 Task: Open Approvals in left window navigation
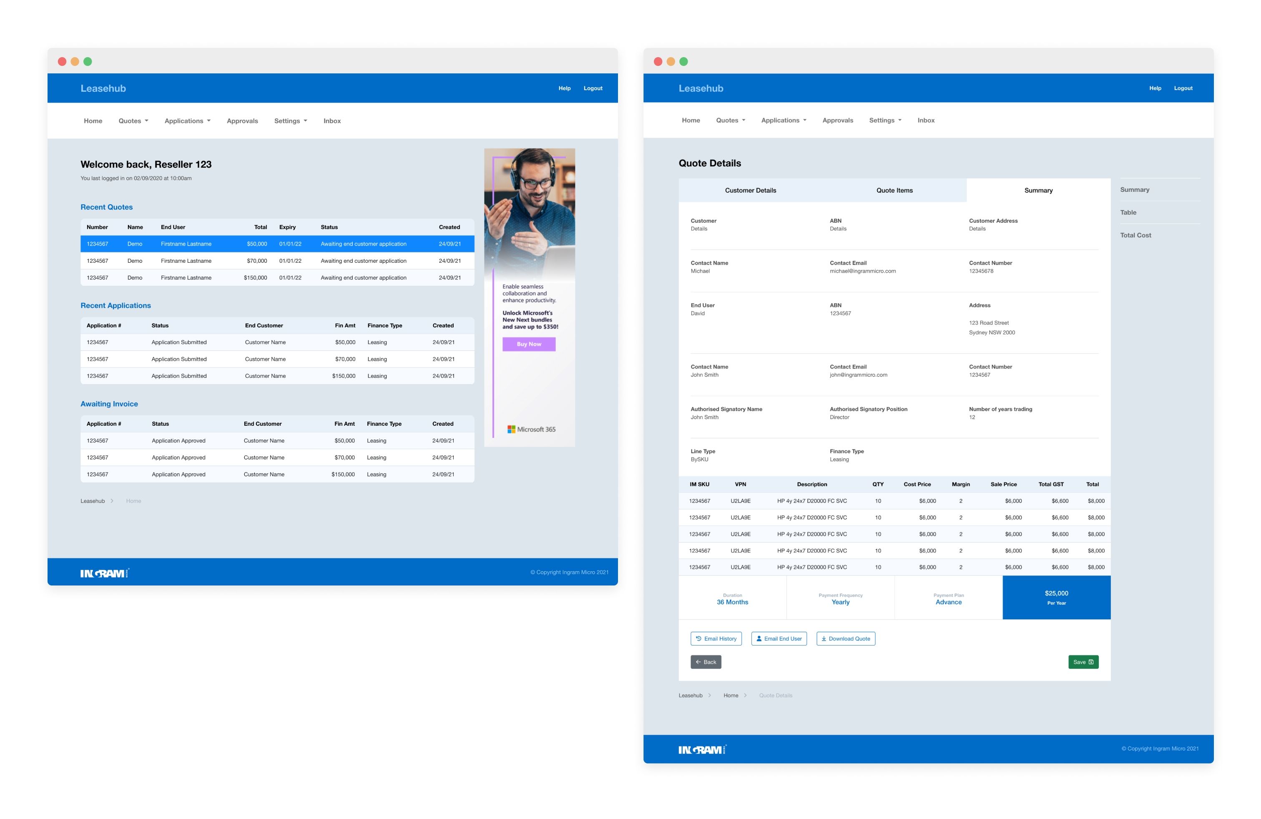[x=242, y=121]
